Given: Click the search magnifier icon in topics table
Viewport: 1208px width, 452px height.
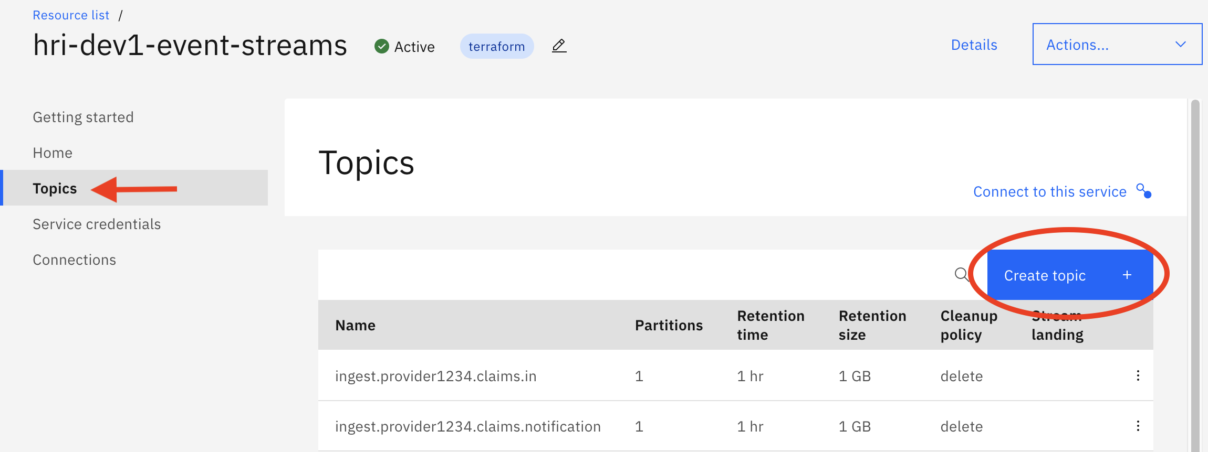Looking at the screenshot, I should click(961, 274).
